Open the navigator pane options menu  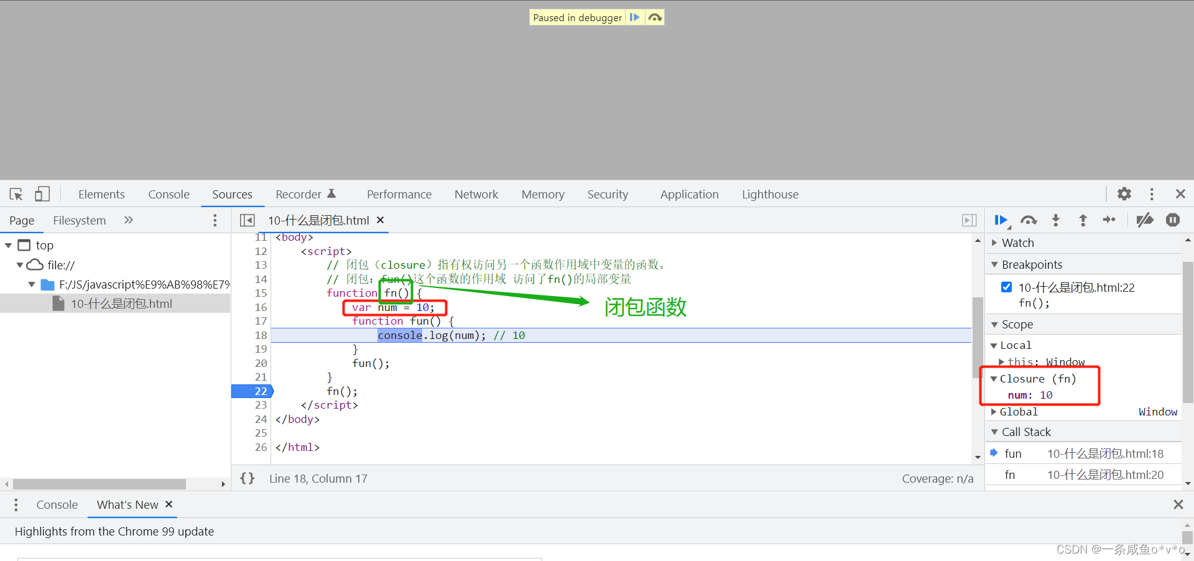[215, 220]
